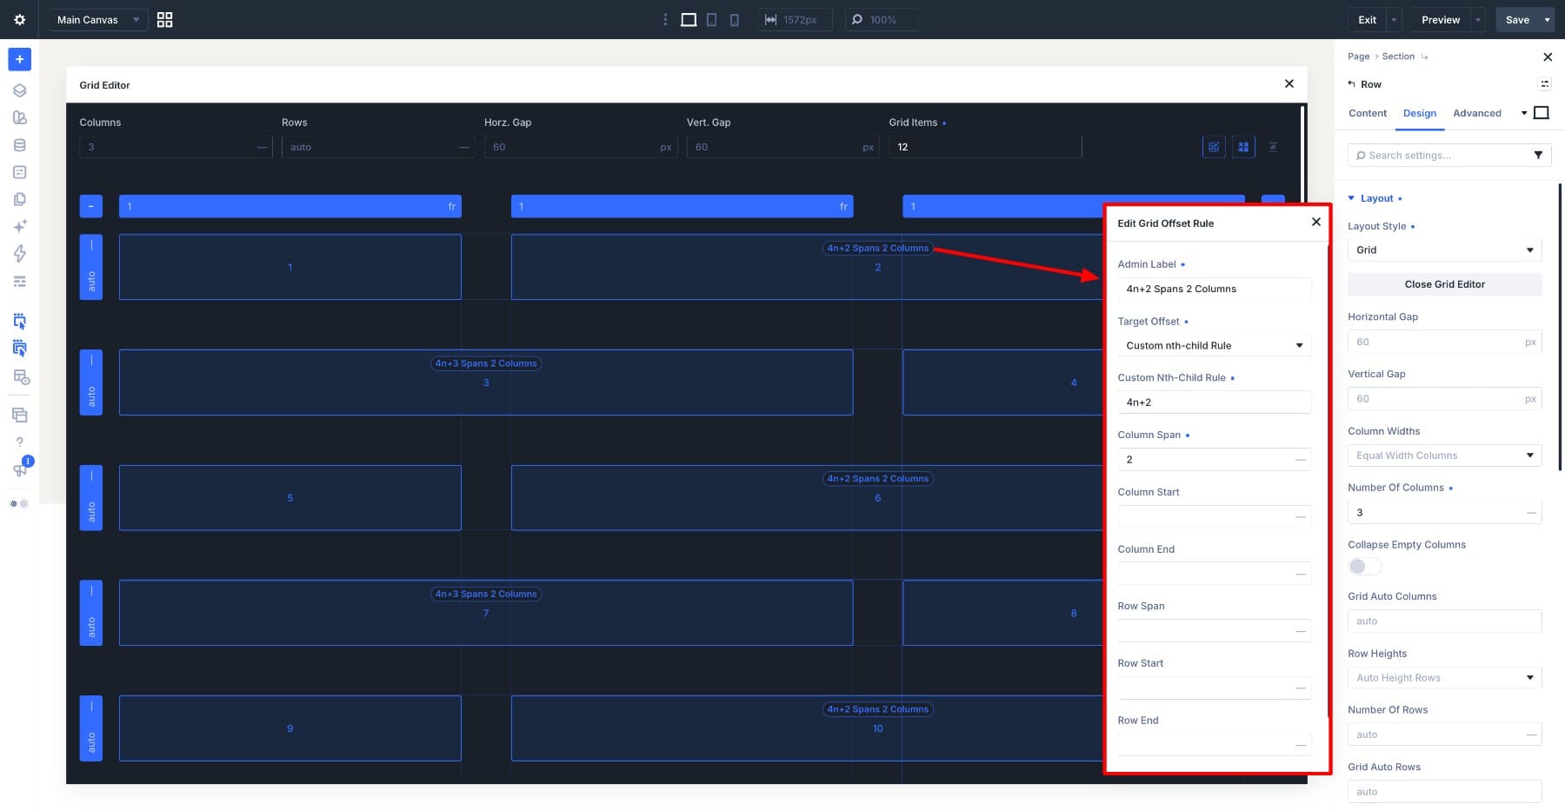Click the Custom Nth-Child Rule field

click(1214, 402)
